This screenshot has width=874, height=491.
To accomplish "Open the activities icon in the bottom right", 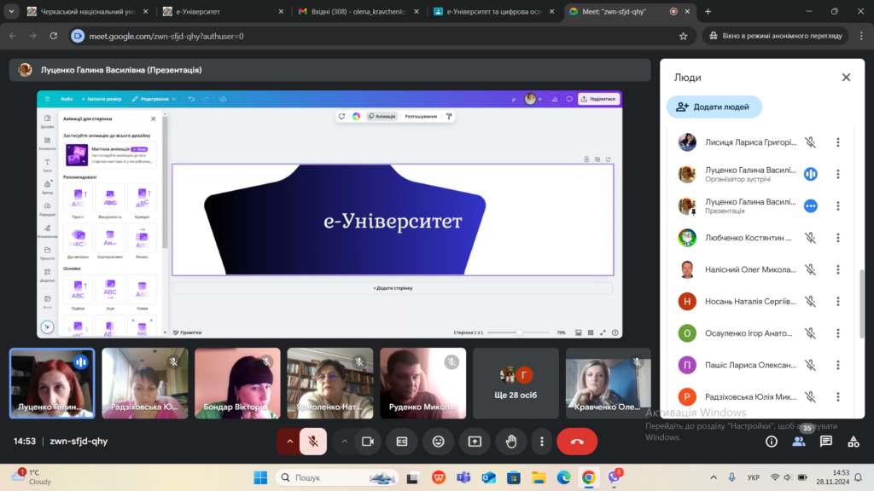I will pyautogui.click(x=853, y=442).
